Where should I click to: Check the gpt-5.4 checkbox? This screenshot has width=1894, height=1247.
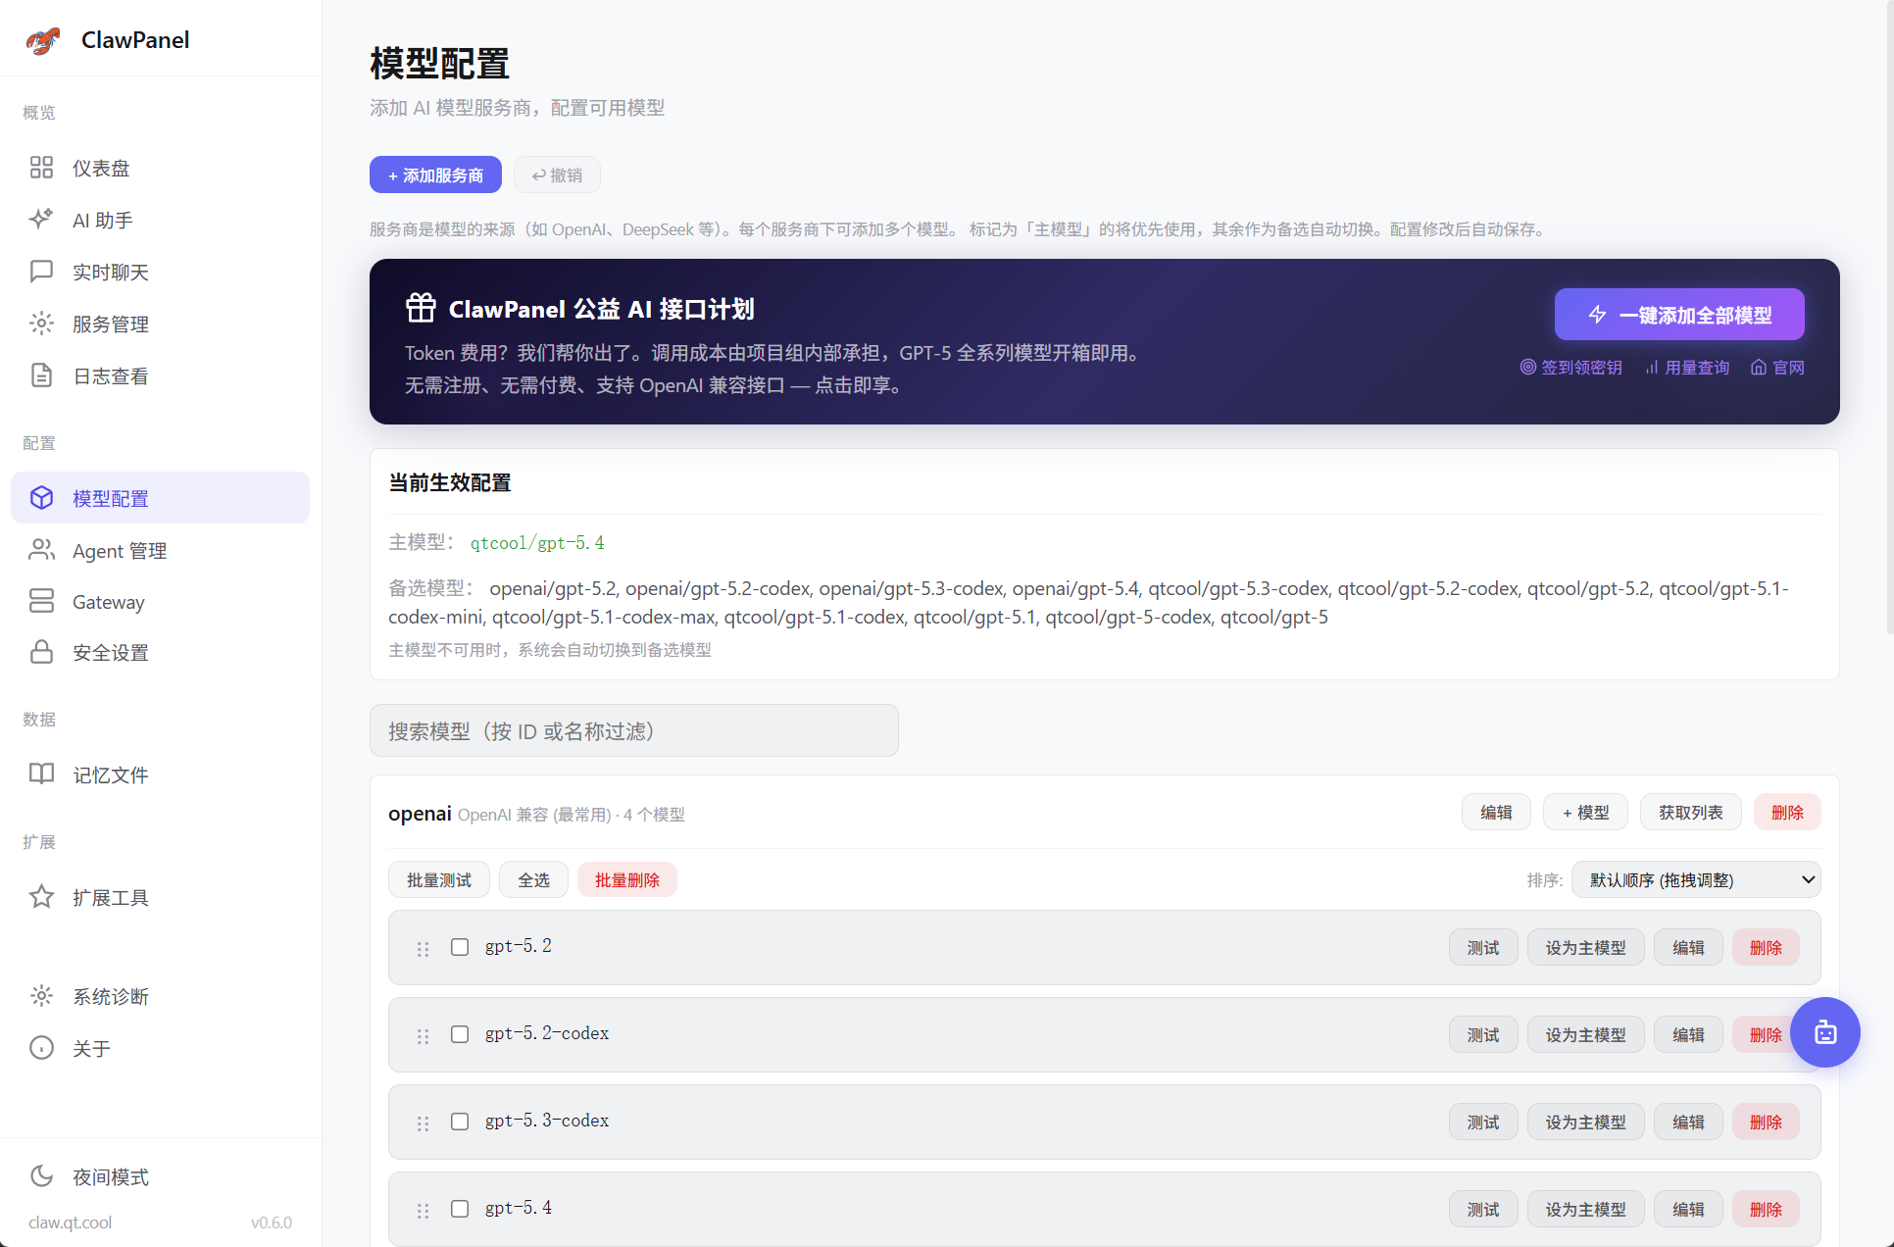pyautogui.click(x=460, y=1210)
